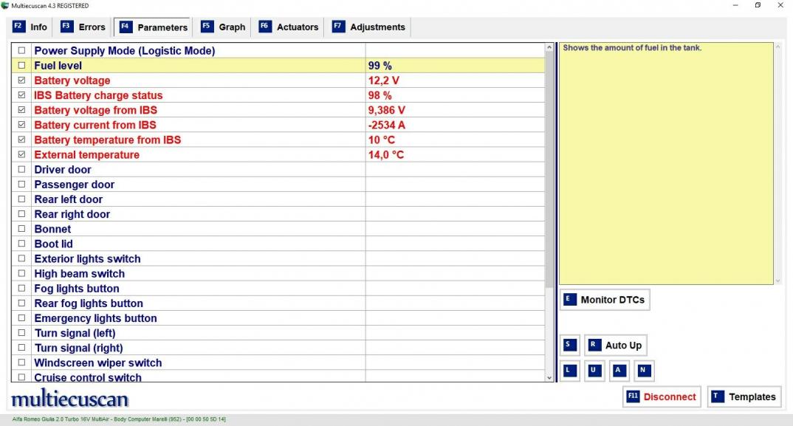
Task: Enable High beam switch checkbox
Action: point(21,273)
